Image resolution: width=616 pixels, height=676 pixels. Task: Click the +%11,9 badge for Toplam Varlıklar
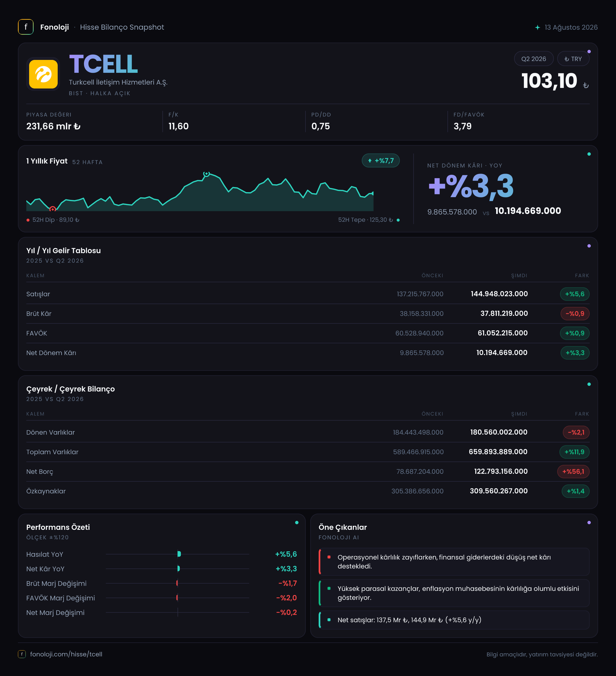click(574, 452)
